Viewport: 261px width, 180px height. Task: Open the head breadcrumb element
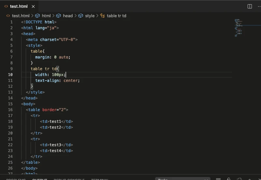pyautogui.click(x=65, y=16)
